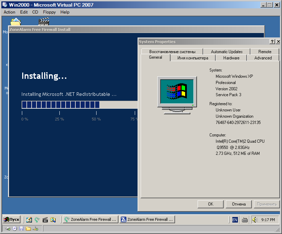
Task: Switch to the Advanced tab
Action: click(263, 58)
